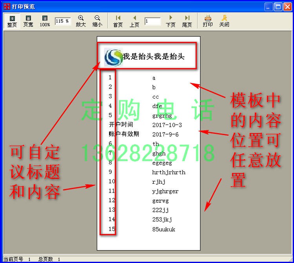Image resolution: width=294 pixels, height=263 pixels.
Task: Go to 上页 previous page
Action: pyautogui.click(x=134, y=21)
